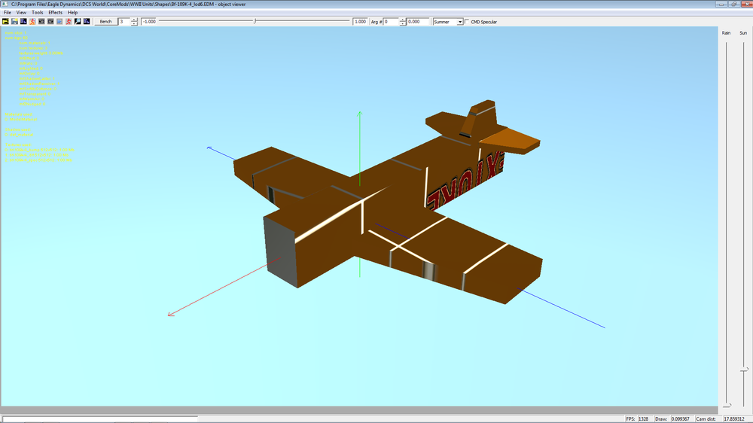This screenshot has height=423, width=753.
Task: Click the 'Shaders used:' overlay text
Action: [x=17, y=129]
